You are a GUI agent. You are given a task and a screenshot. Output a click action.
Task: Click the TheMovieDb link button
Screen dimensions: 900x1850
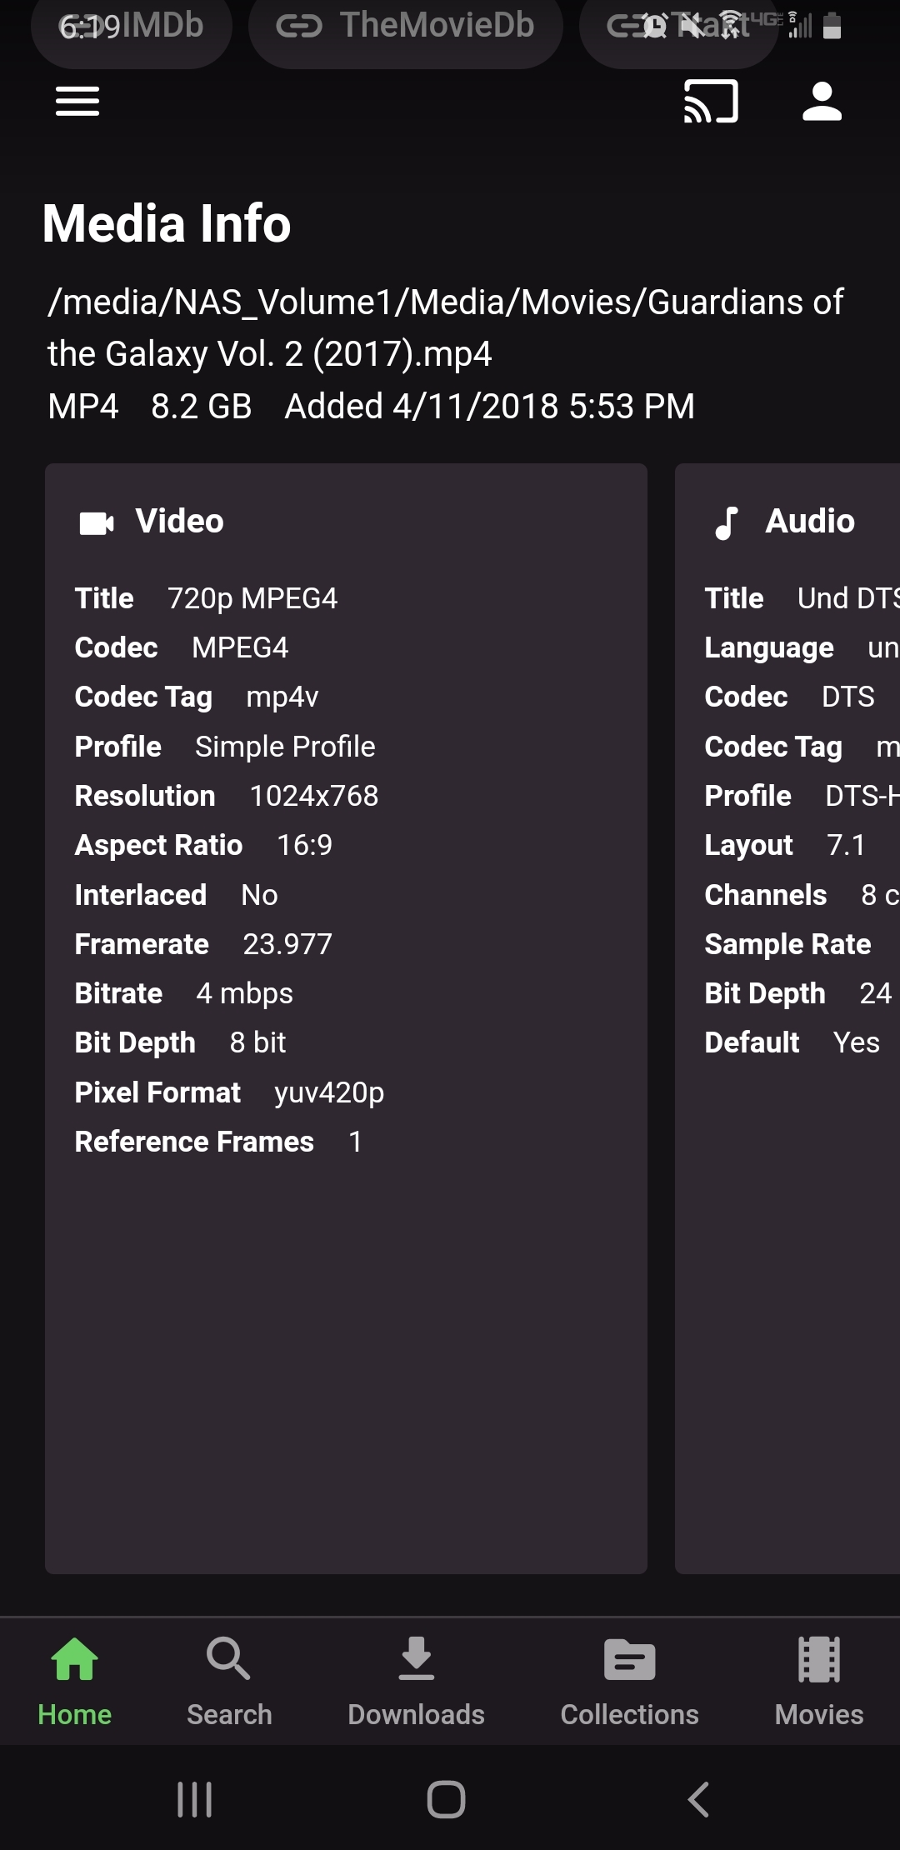click(x=406, y=27)
